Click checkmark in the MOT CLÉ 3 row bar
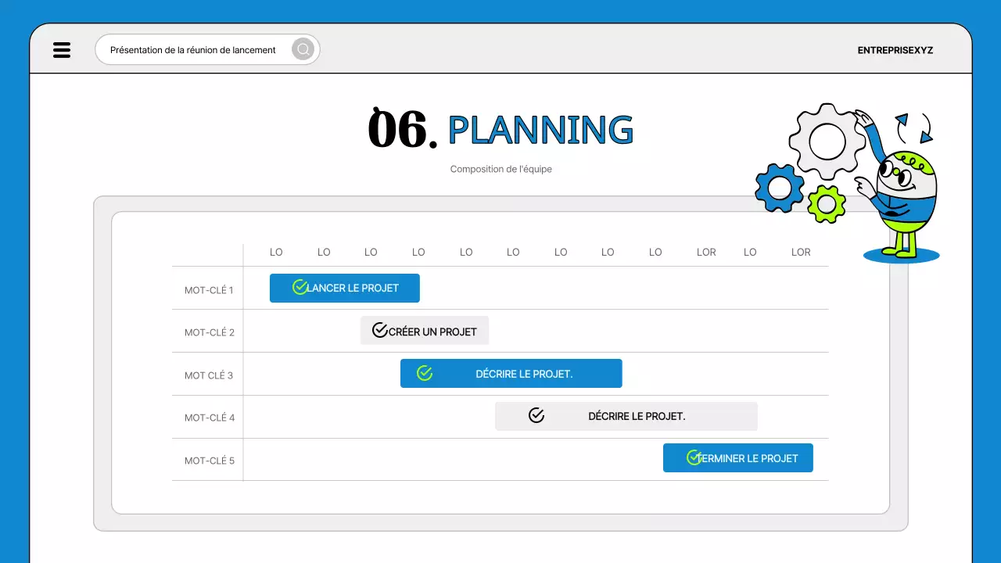Image resolution: width=1001 pixels, height=563 pixels. (425, 374)
